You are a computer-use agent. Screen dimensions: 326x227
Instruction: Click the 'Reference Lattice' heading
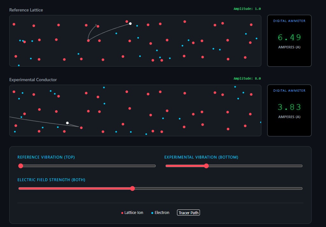(x=26, y=10)
